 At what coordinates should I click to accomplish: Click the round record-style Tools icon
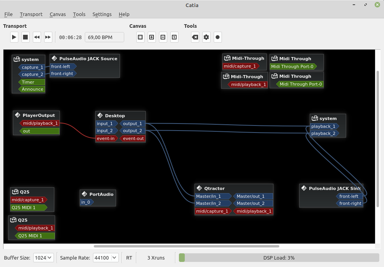click(218, 37)
